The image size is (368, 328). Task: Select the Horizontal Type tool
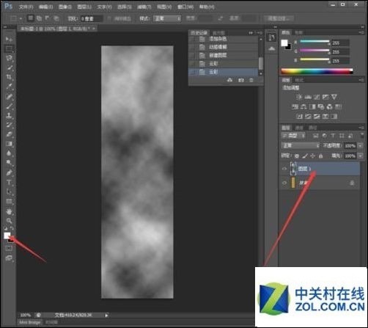[9, 182]
